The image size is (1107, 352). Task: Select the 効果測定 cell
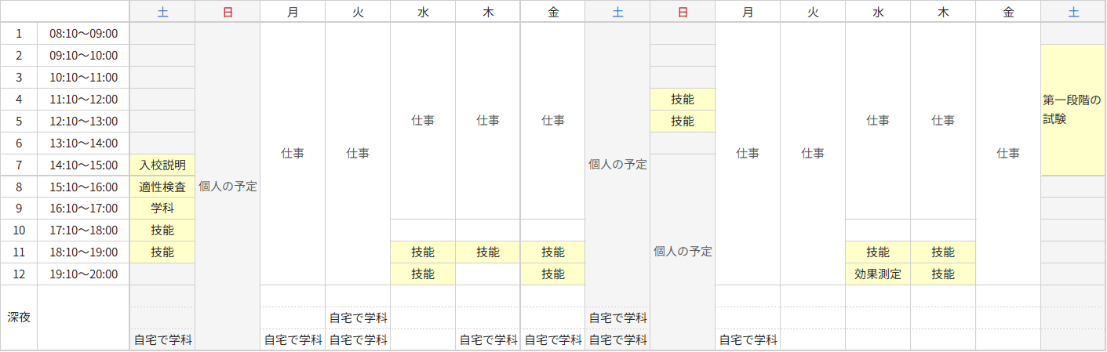[877, 274]
